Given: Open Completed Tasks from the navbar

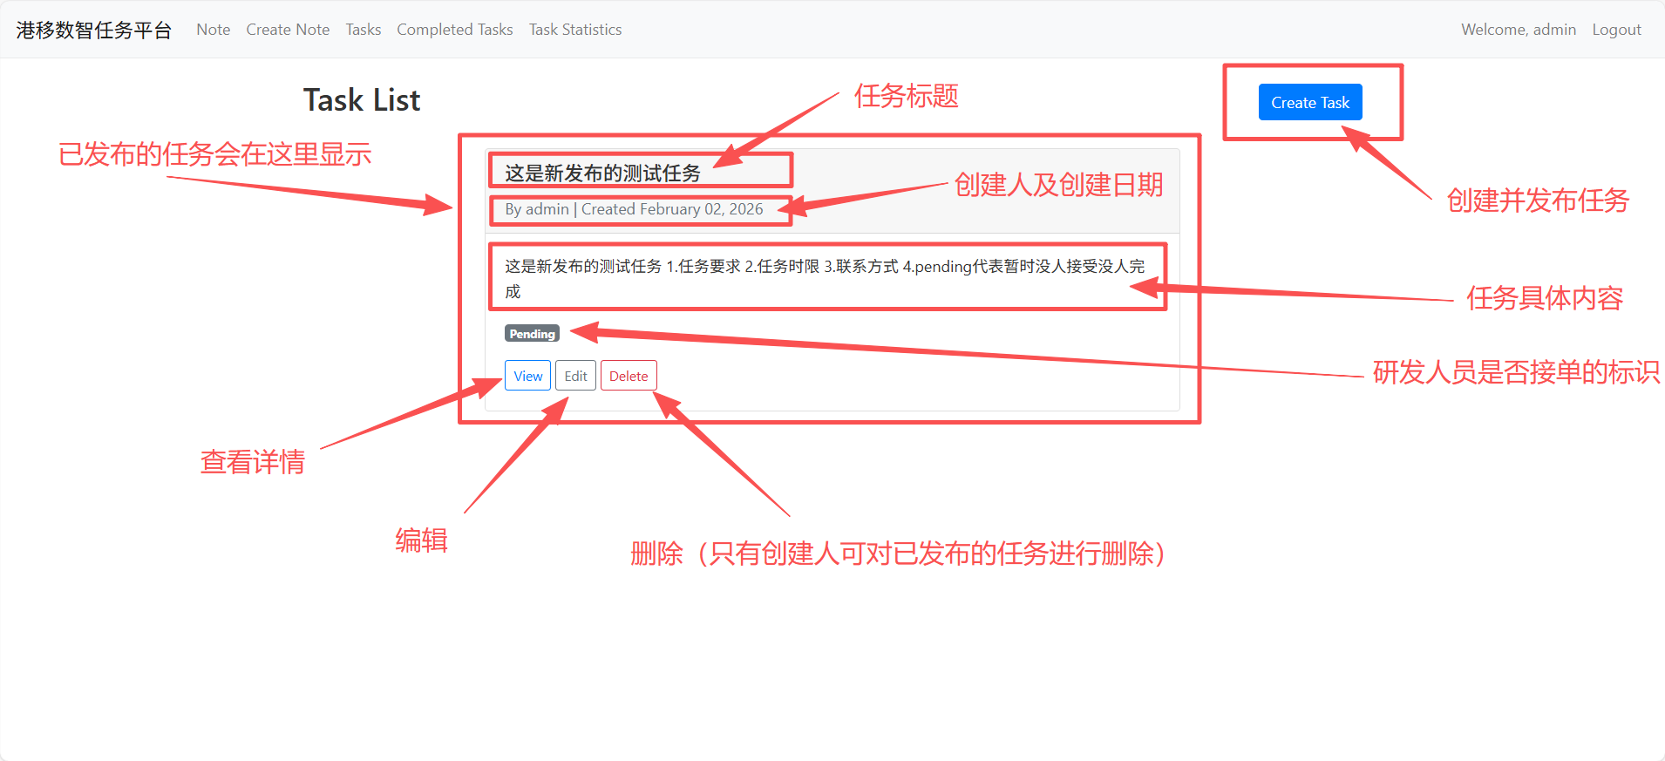Looking at the screenshot, I should pyautogui.click(x=454, y=30).
